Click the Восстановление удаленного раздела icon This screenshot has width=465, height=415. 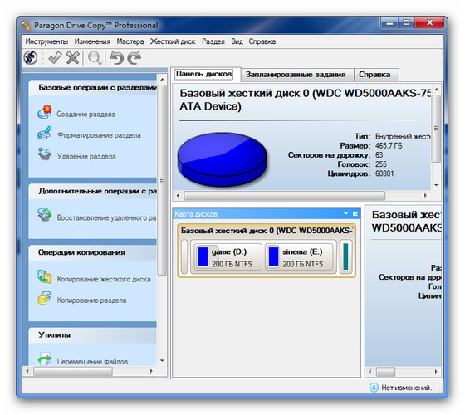(45, 215)
